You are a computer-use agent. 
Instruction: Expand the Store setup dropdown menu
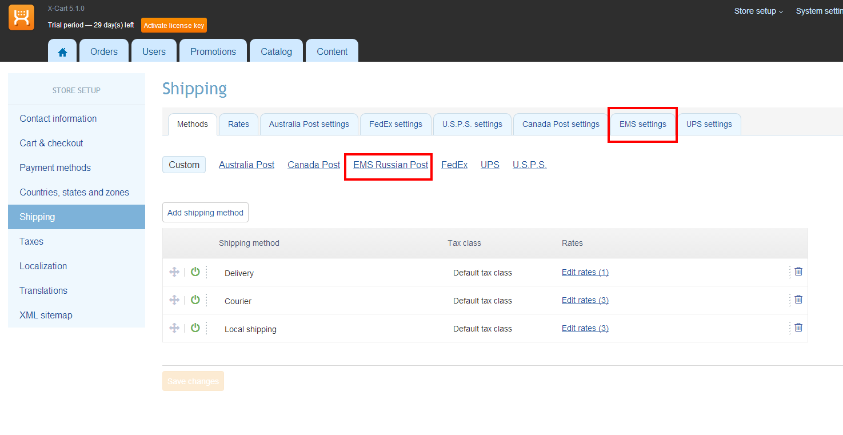pyautogui.click(x=758, y=11)
